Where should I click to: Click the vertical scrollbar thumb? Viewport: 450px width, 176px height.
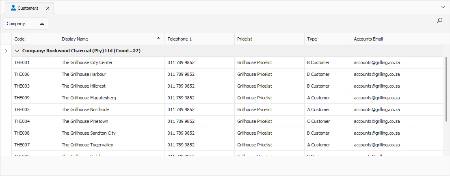coord(446,89)
